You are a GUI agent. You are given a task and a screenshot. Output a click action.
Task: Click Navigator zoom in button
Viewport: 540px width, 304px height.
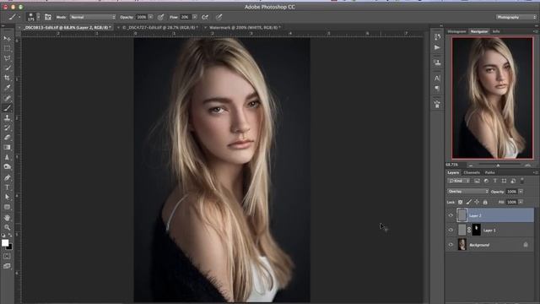coord(528,166)
